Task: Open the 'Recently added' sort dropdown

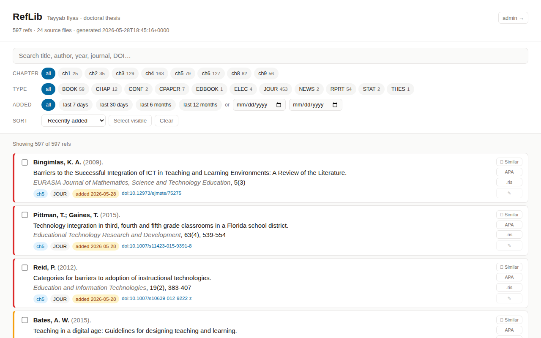Action: [x=74, y=121]
